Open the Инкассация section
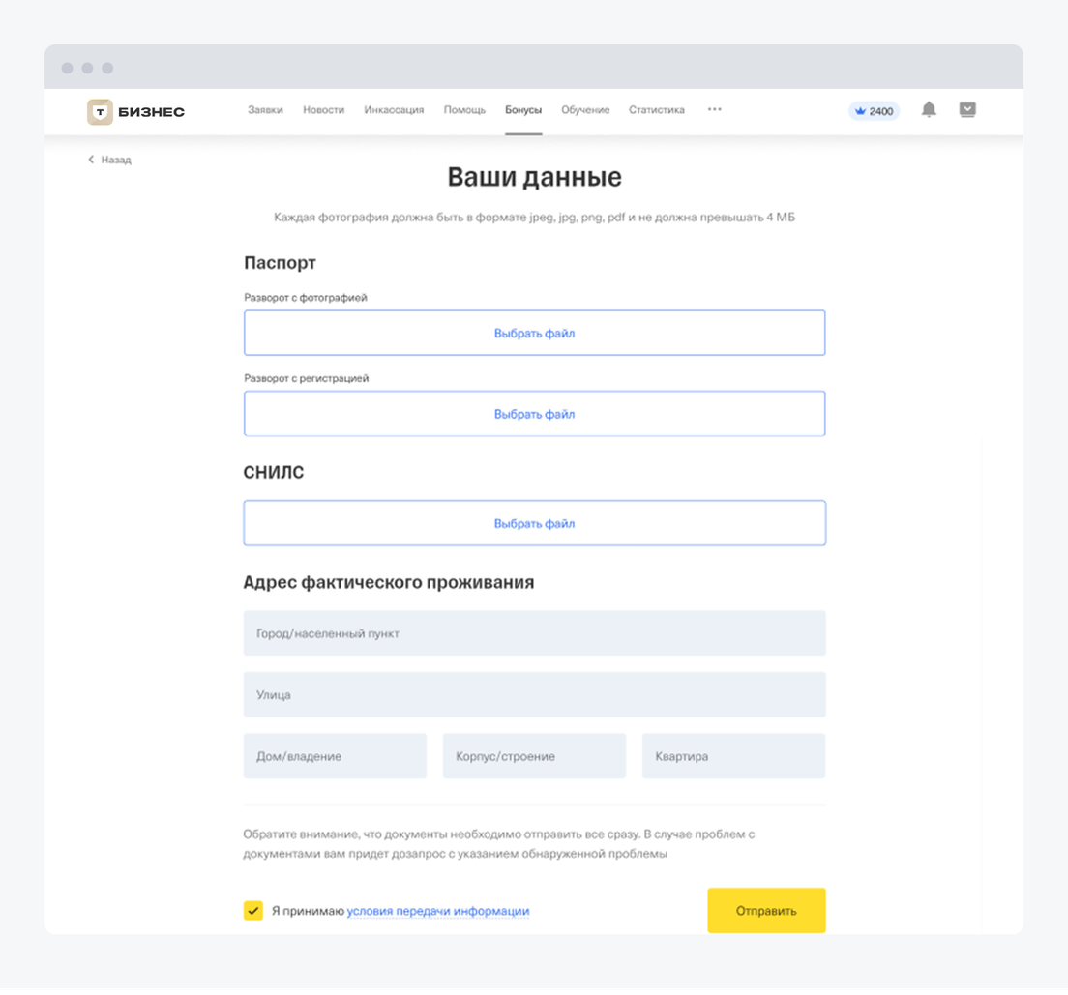The height and width of the screenshot is (995, 1068). (x=394, y=110)
